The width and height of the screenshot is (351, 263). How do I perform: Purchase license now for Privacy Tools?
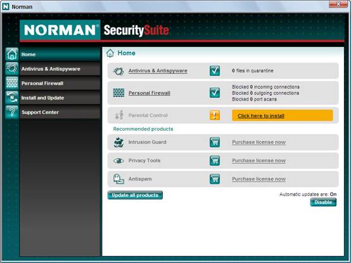coord(258,160)
